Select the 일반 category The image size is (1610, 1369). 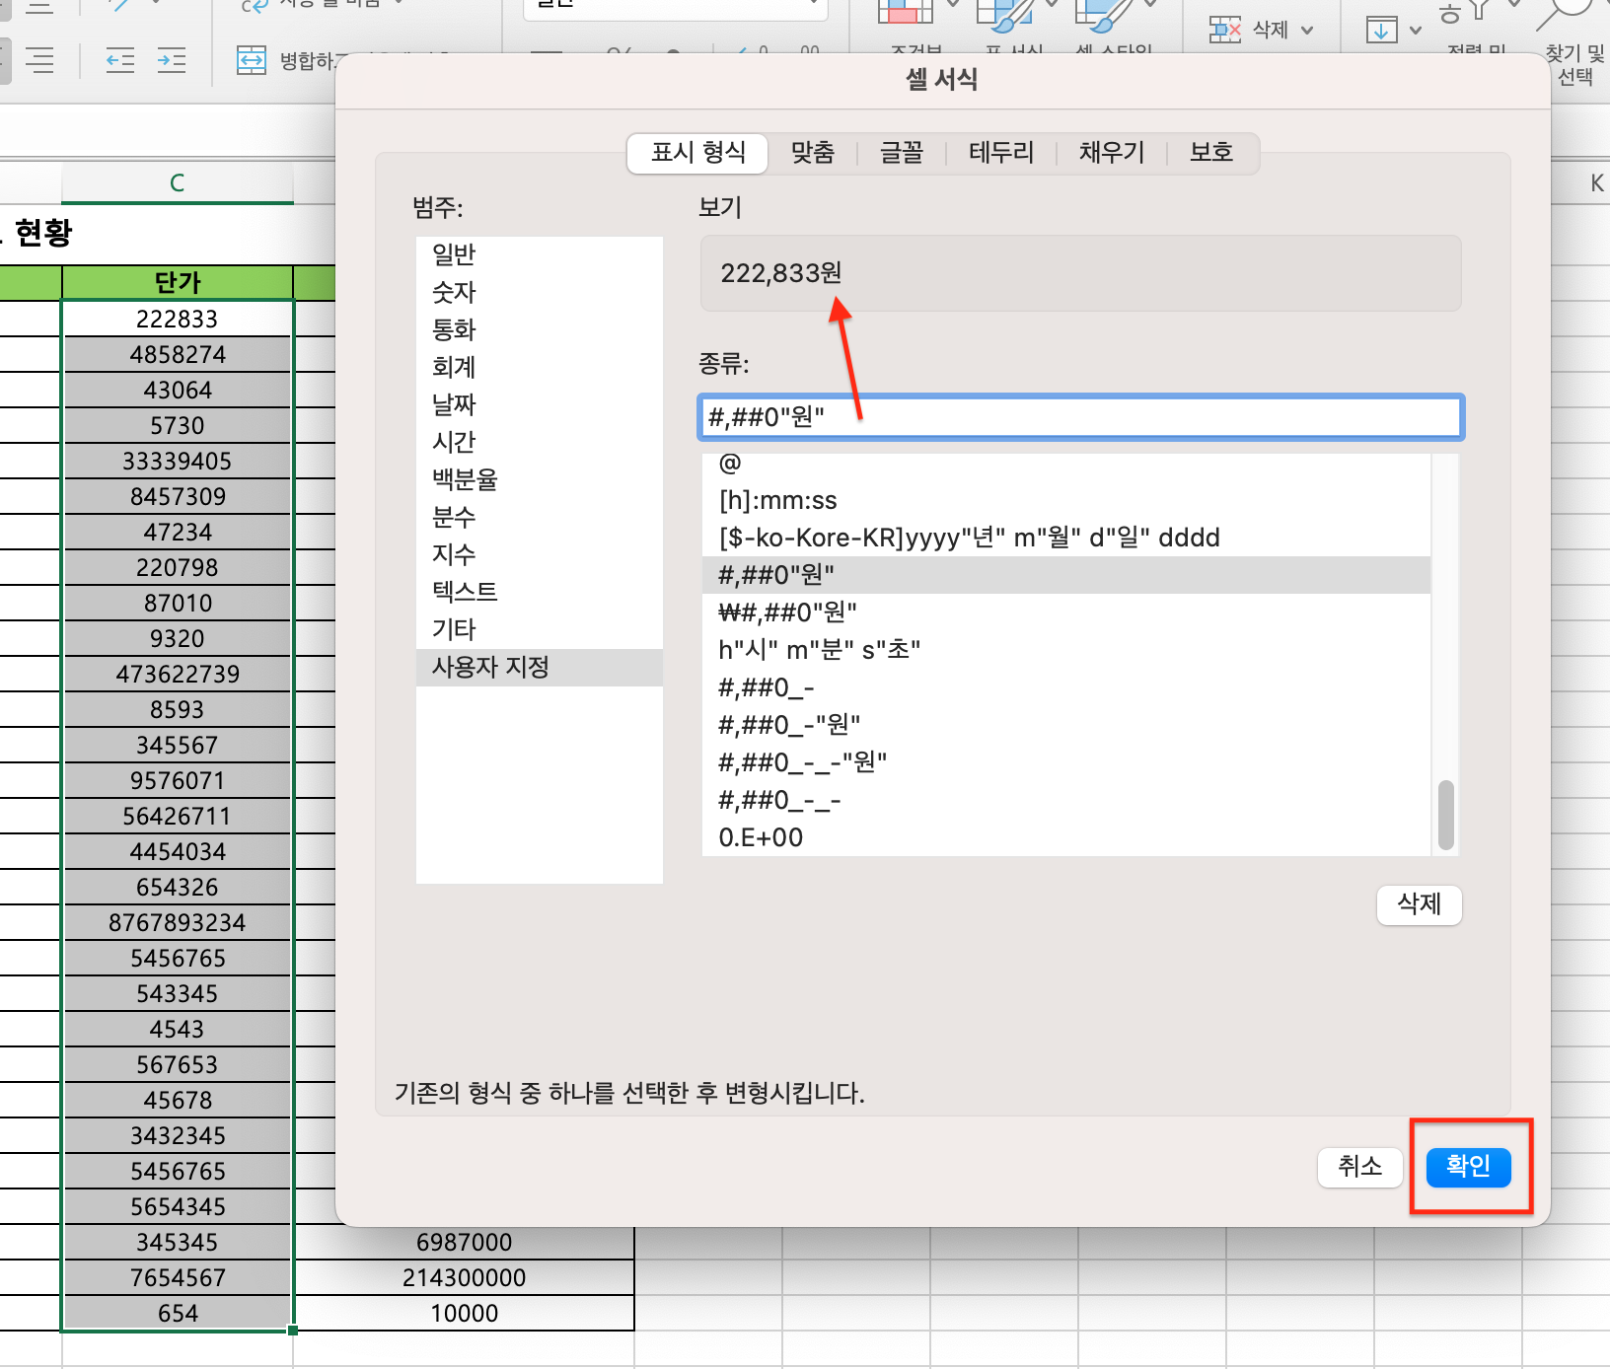coord(540,254)
